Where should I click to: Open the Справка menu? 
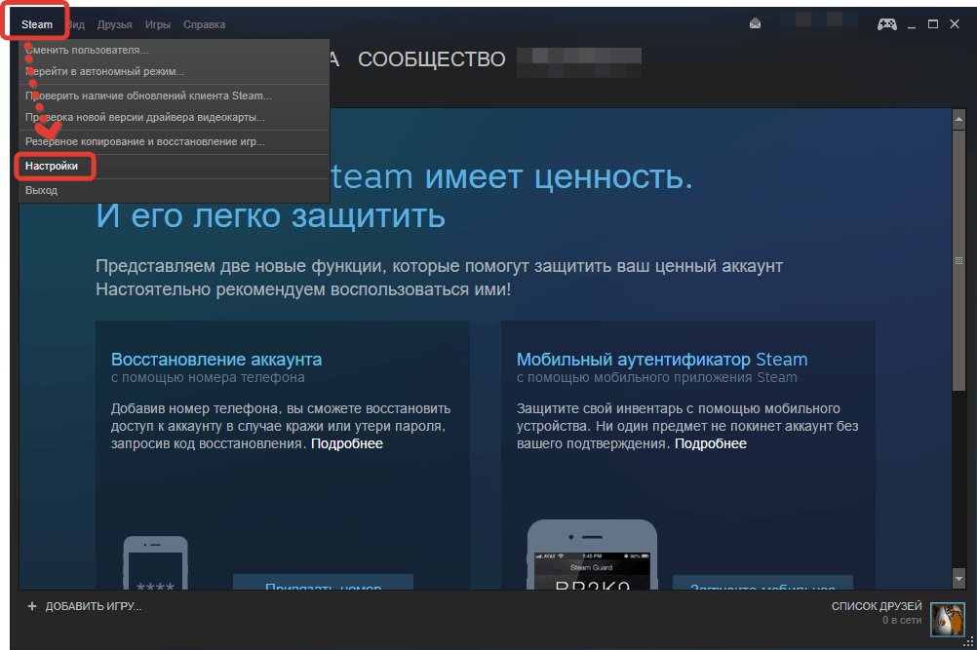click(x=204, y=25)
